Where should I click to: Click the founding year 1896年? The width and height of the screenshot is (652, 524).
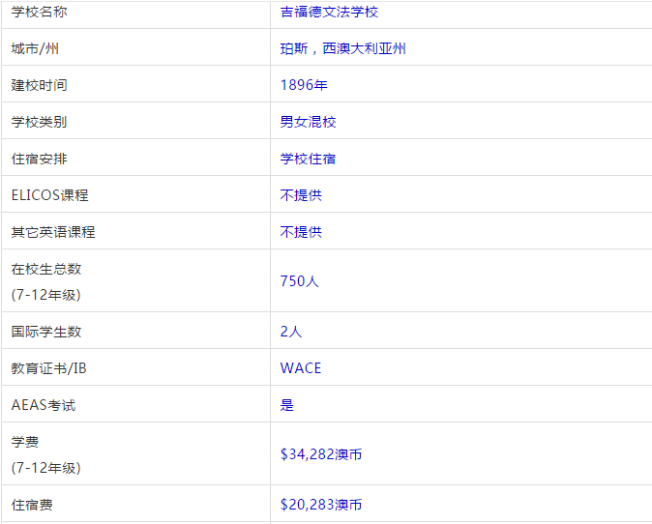(x=304, y=85)
